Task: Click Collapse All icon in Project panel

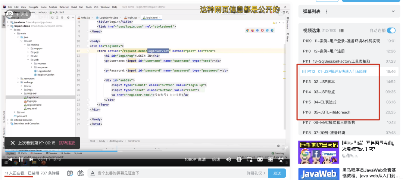Action: 62,18
